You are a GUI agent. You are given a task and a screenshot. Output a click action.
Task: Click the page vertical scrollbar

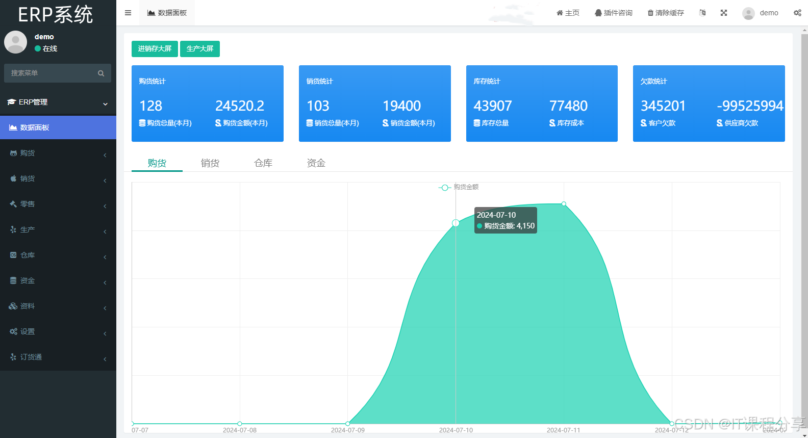click(x=804, y=204)
